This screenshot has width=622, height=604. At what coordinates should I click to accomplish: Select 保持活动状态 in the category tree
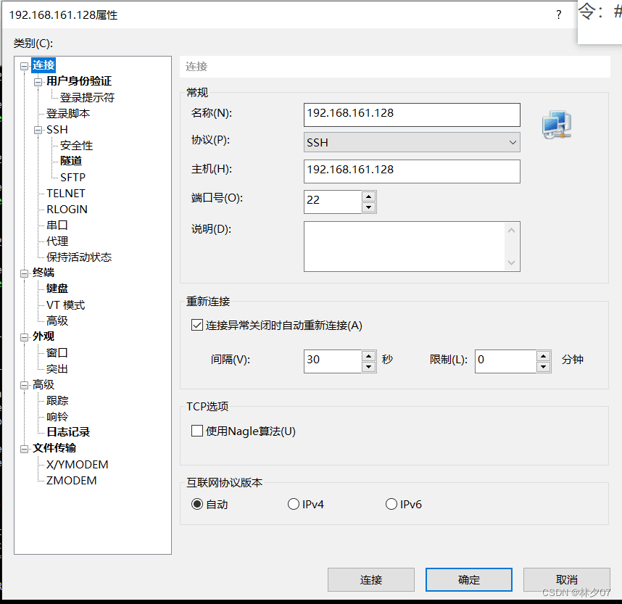(x=79, y=257)
